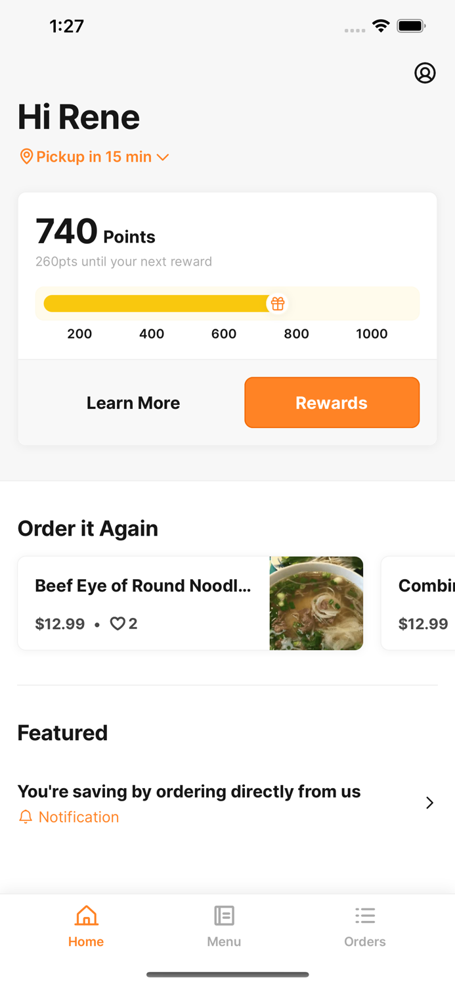
Task: Tap the notification bell icon
Action: pos(26,816)
